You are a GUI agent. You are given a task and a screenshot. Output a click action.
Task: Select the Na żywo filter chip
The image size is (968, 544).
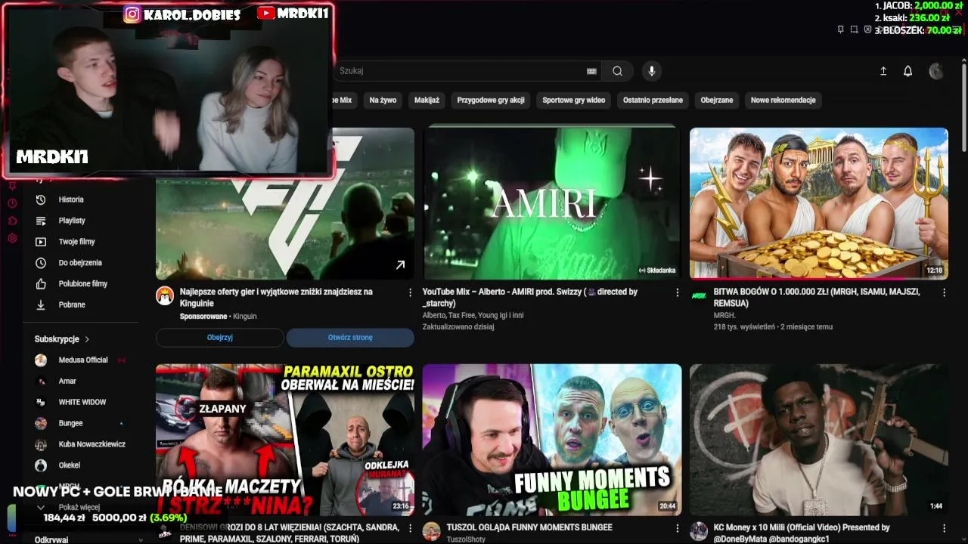pos(383,100)
